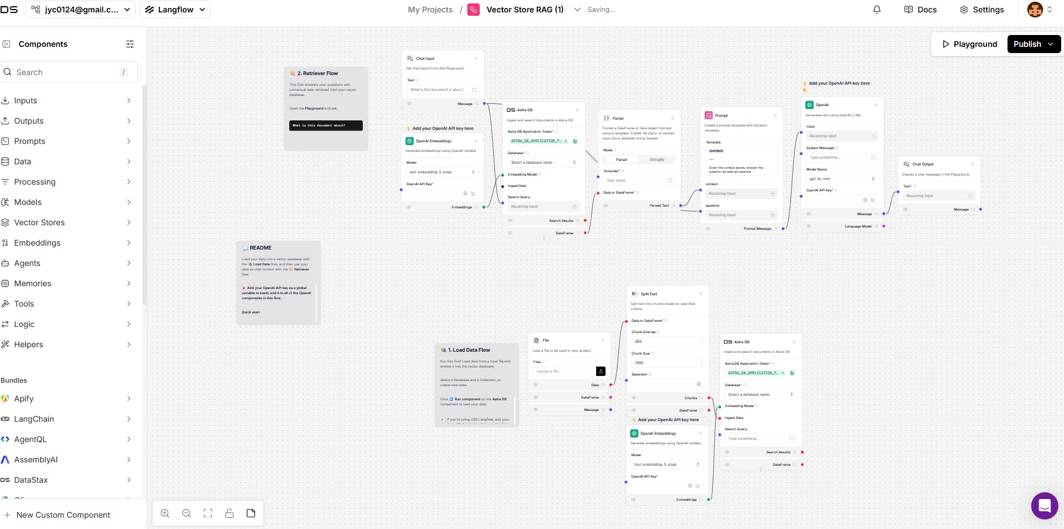Image resolution: width=1064 pixels, height=529 pixels.
Task: Open the component filter settings icon
Action: tap(130, 44)
